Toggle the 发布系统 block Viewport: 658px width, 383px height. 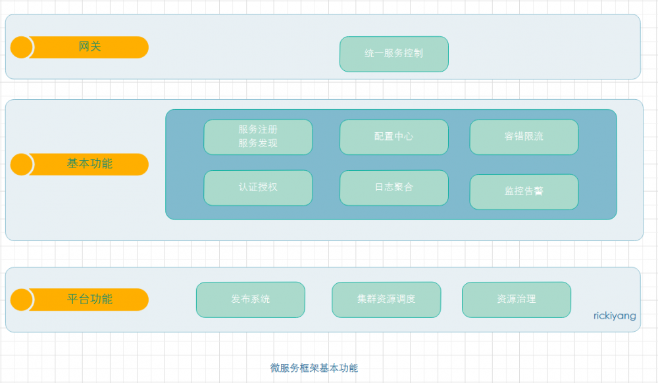(250, 300)
